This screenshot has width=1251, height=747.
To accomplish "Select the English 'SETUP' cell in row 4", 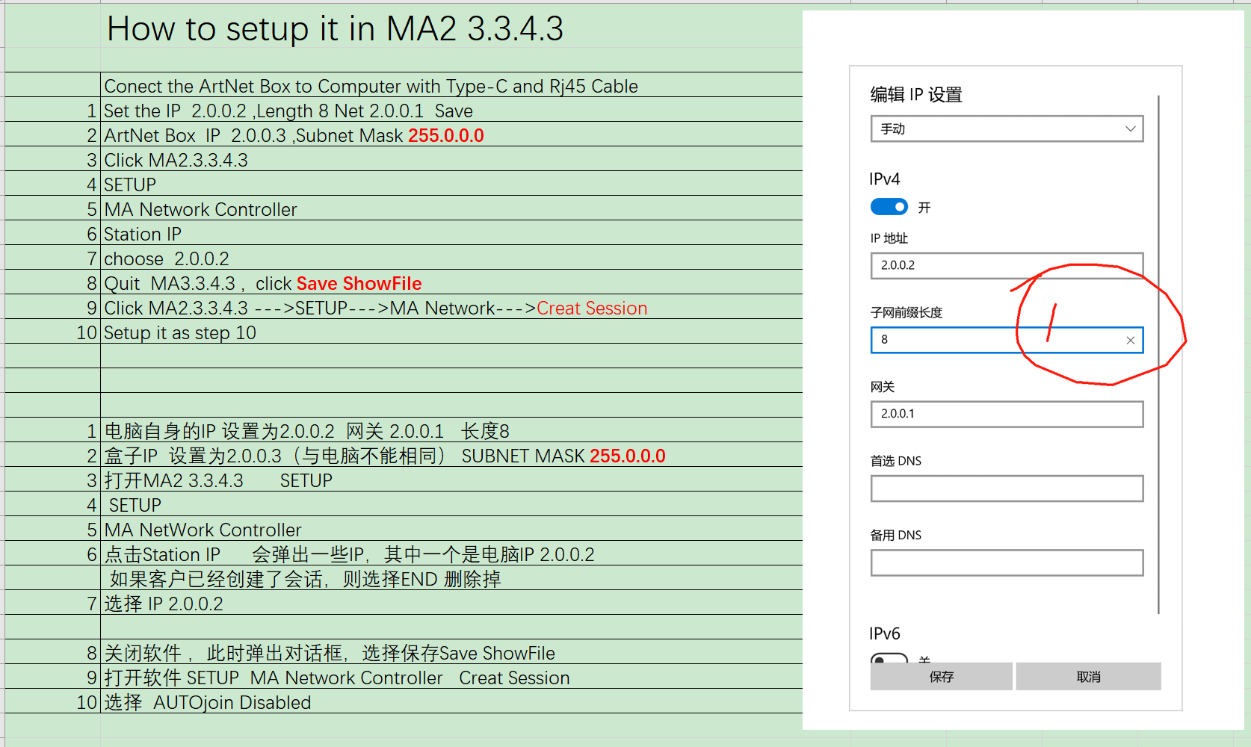I will pyautogui.click(x=451, y=184).
